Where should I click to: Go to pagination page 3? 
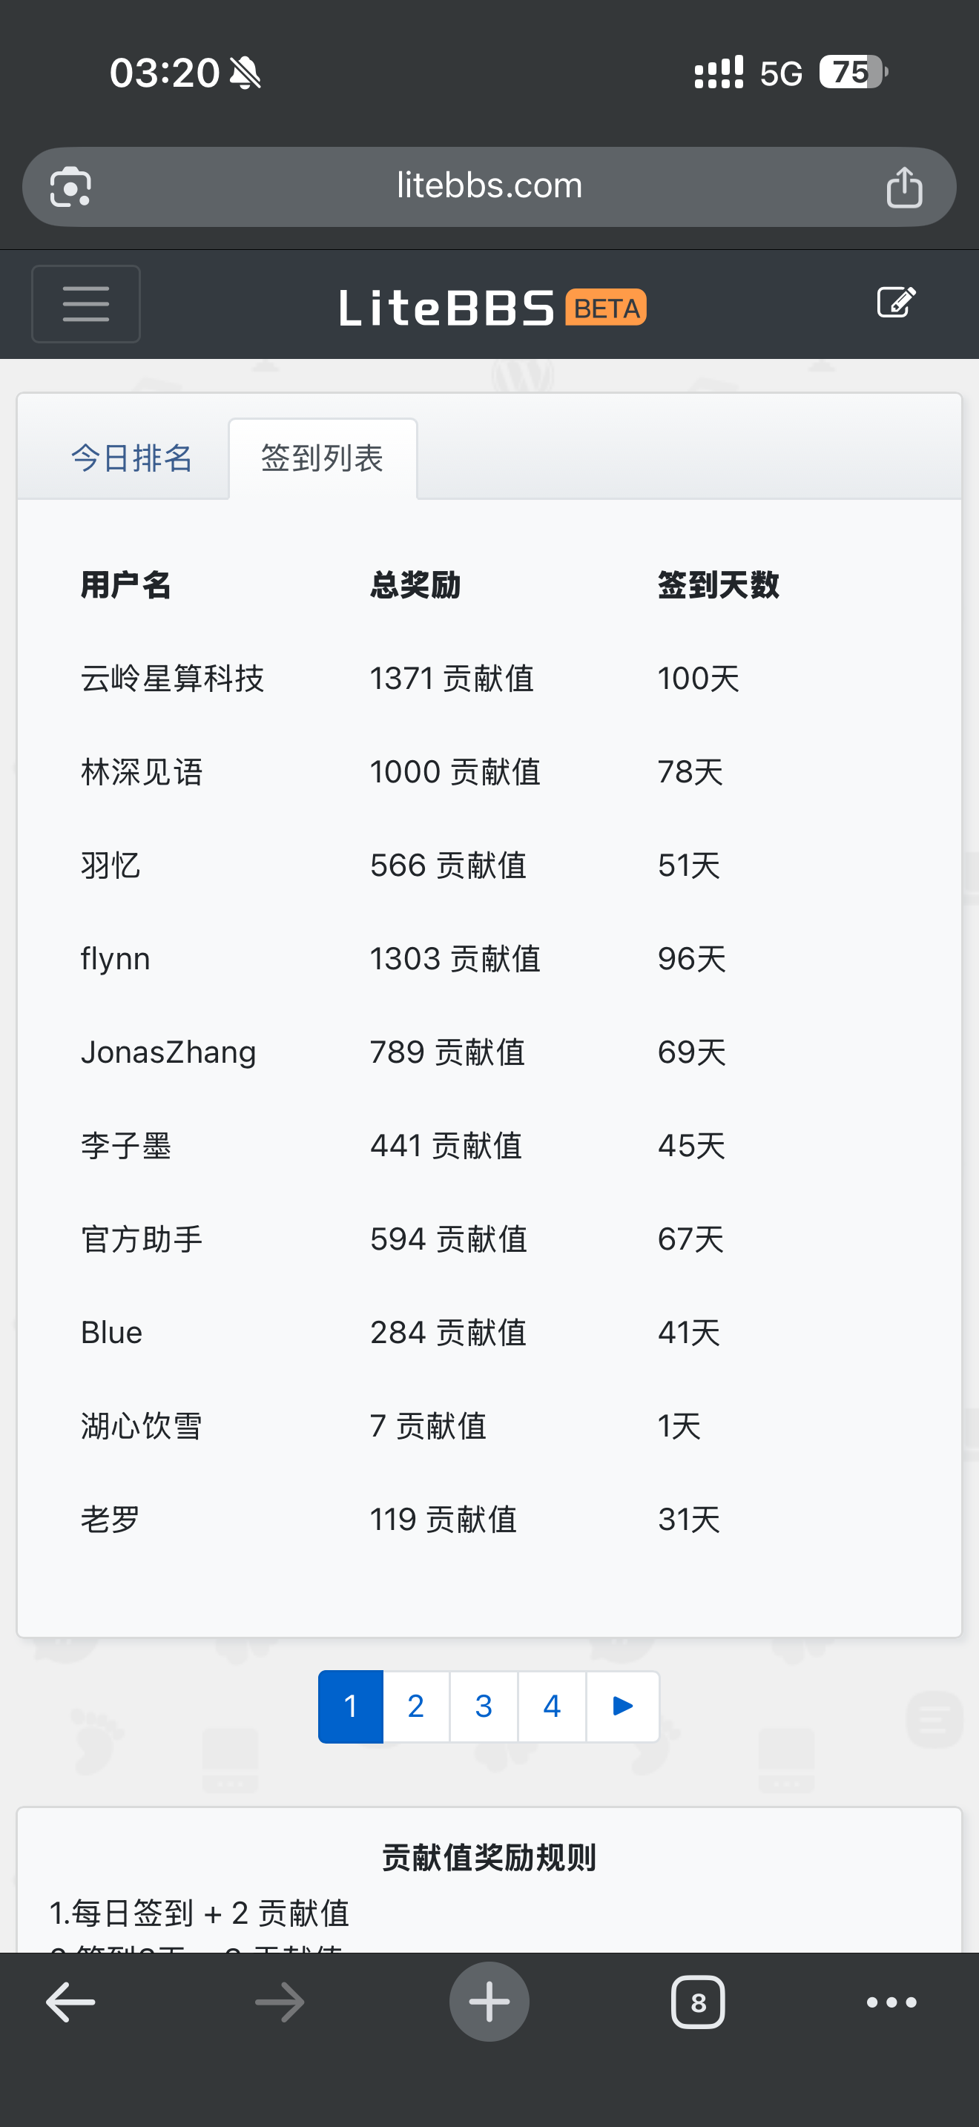click(484, 1706)
